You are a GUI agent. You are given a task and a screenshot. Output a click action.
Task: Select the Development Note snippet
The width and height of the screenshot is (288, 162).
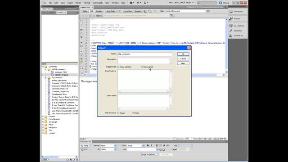(59, 94)
